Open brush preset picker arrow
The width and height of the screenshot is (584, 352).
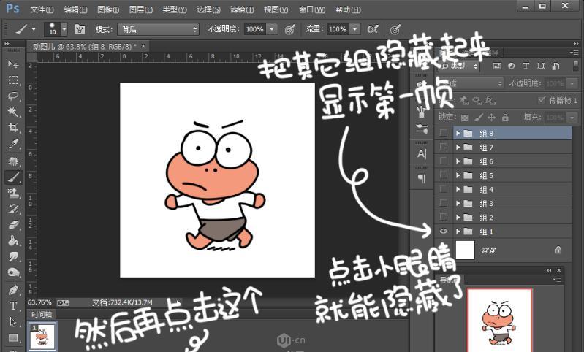point(64,28)
